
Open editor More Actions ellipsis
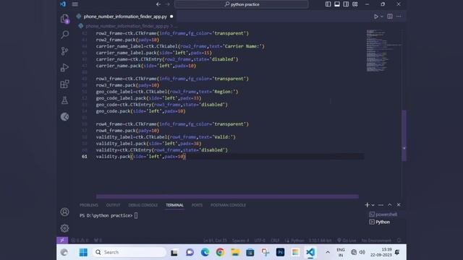click(399, 17)
